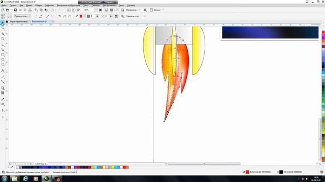The width and height of the screenshot is (325, 182).
Task: Open Windows Start menu
Action: [x=5, y=178]
